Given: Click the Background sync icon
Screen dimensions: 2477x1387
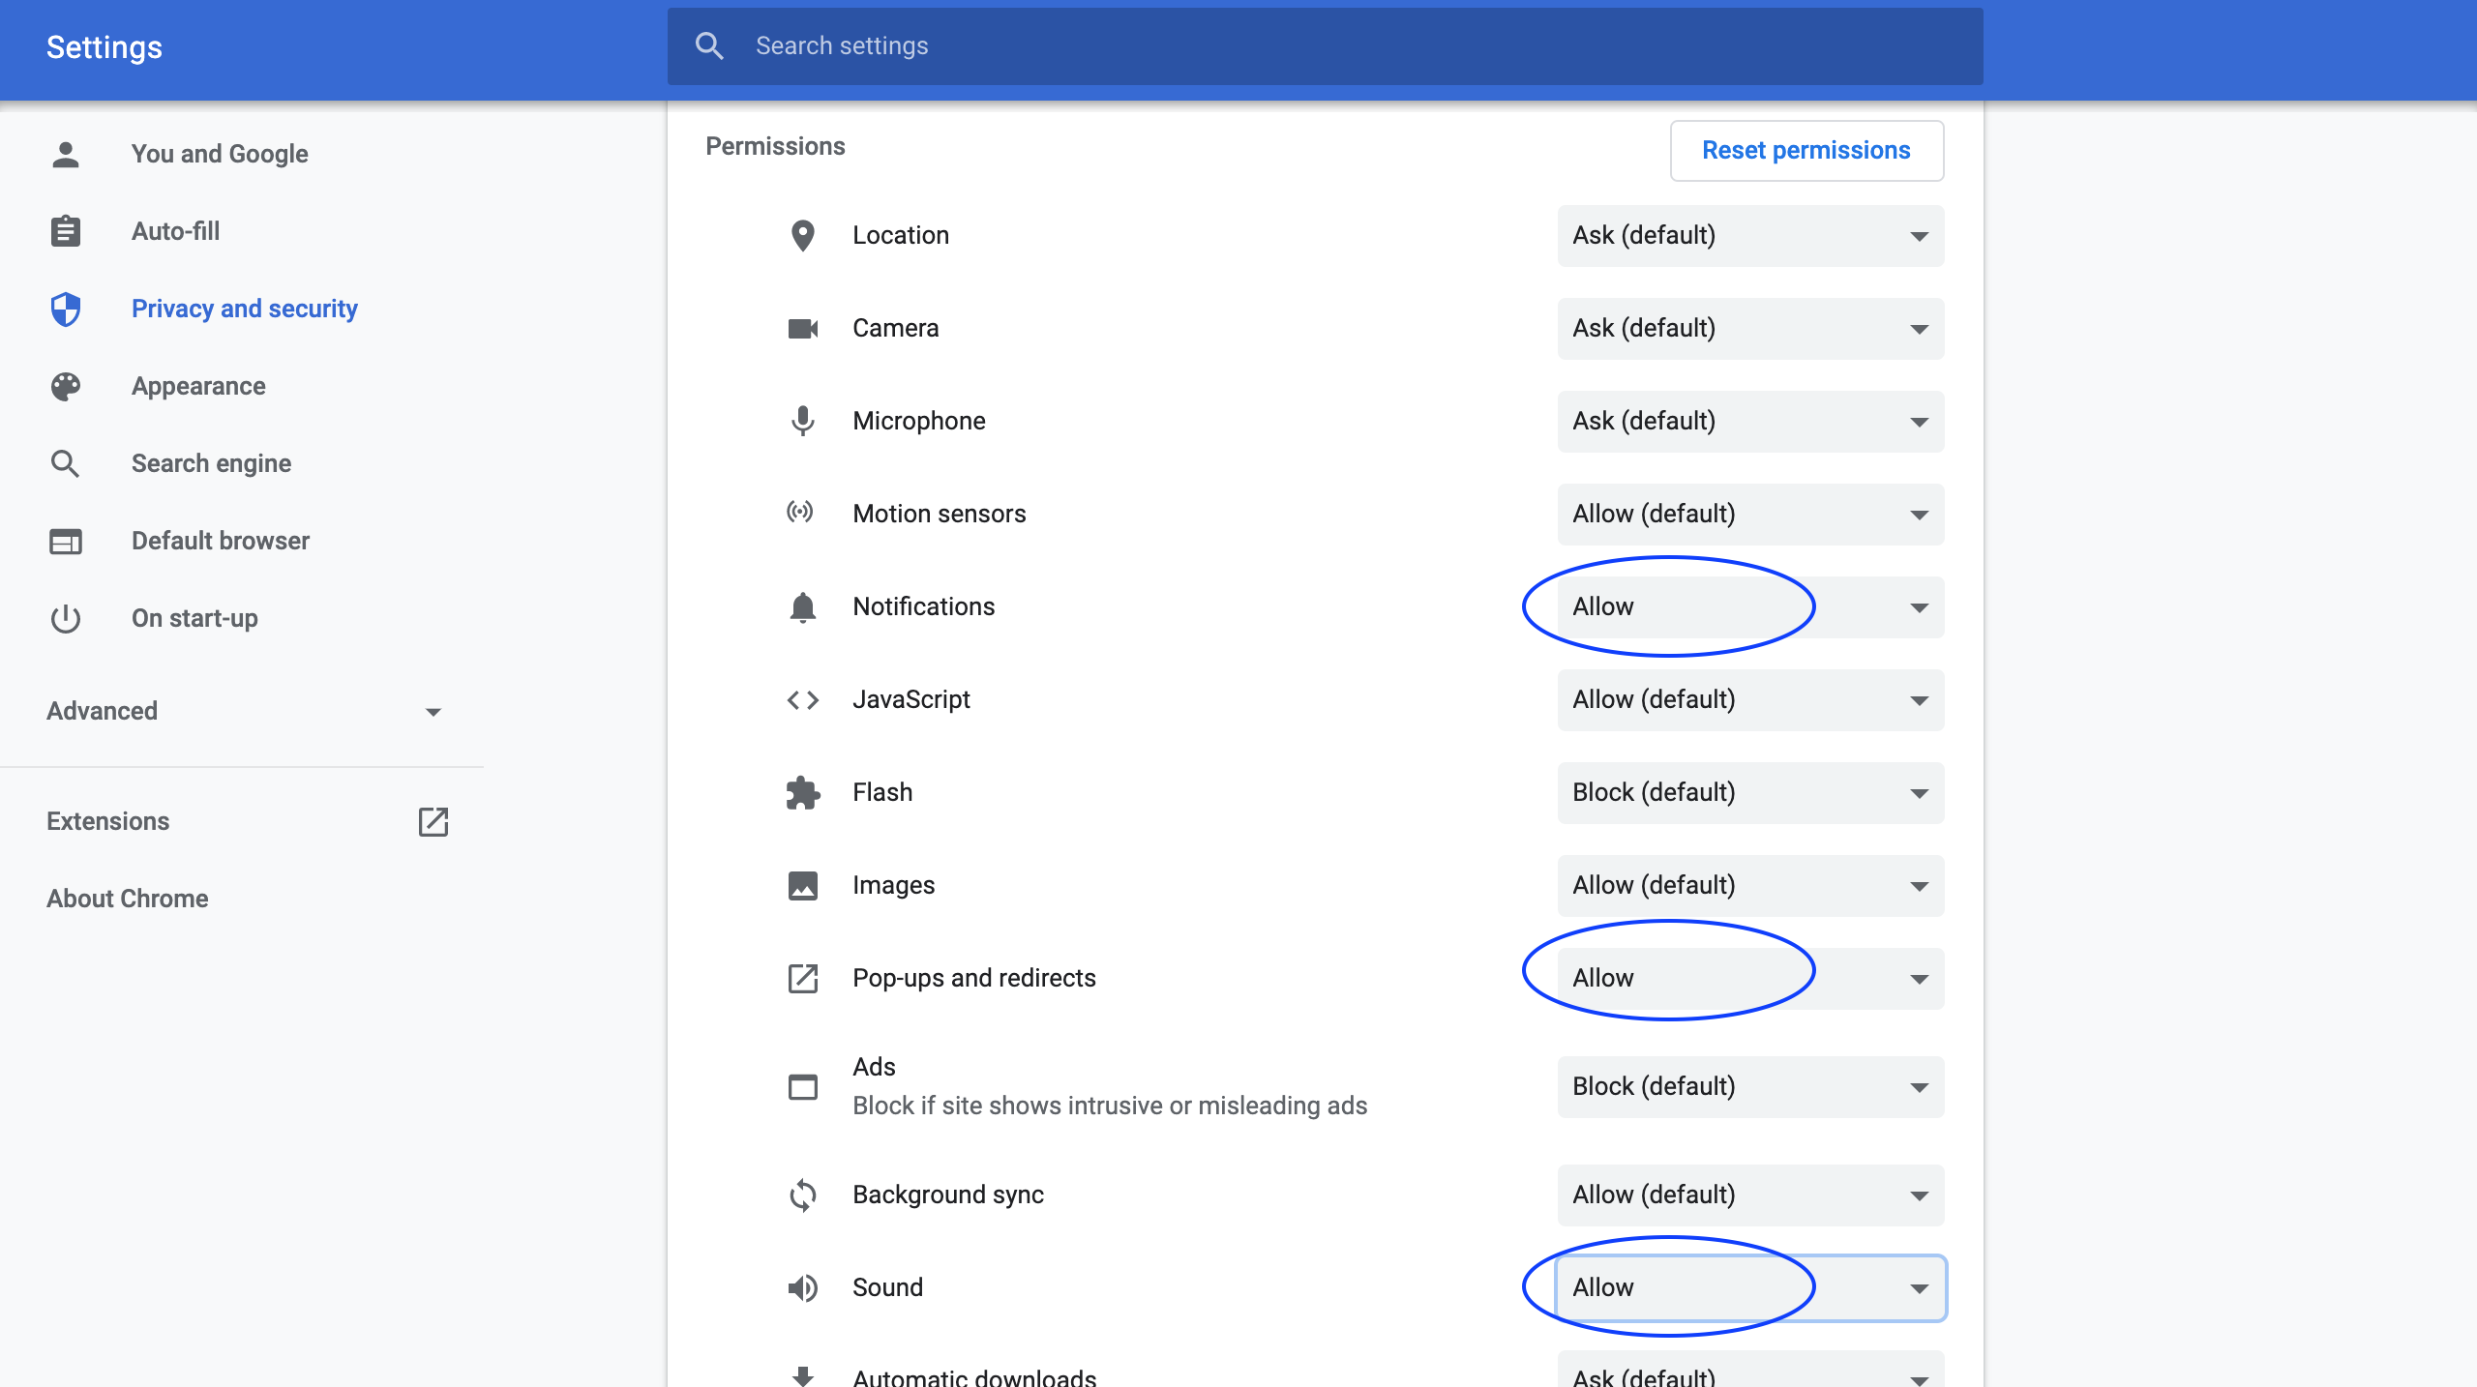Looking at the screenshot, I should coord(802,1195).
